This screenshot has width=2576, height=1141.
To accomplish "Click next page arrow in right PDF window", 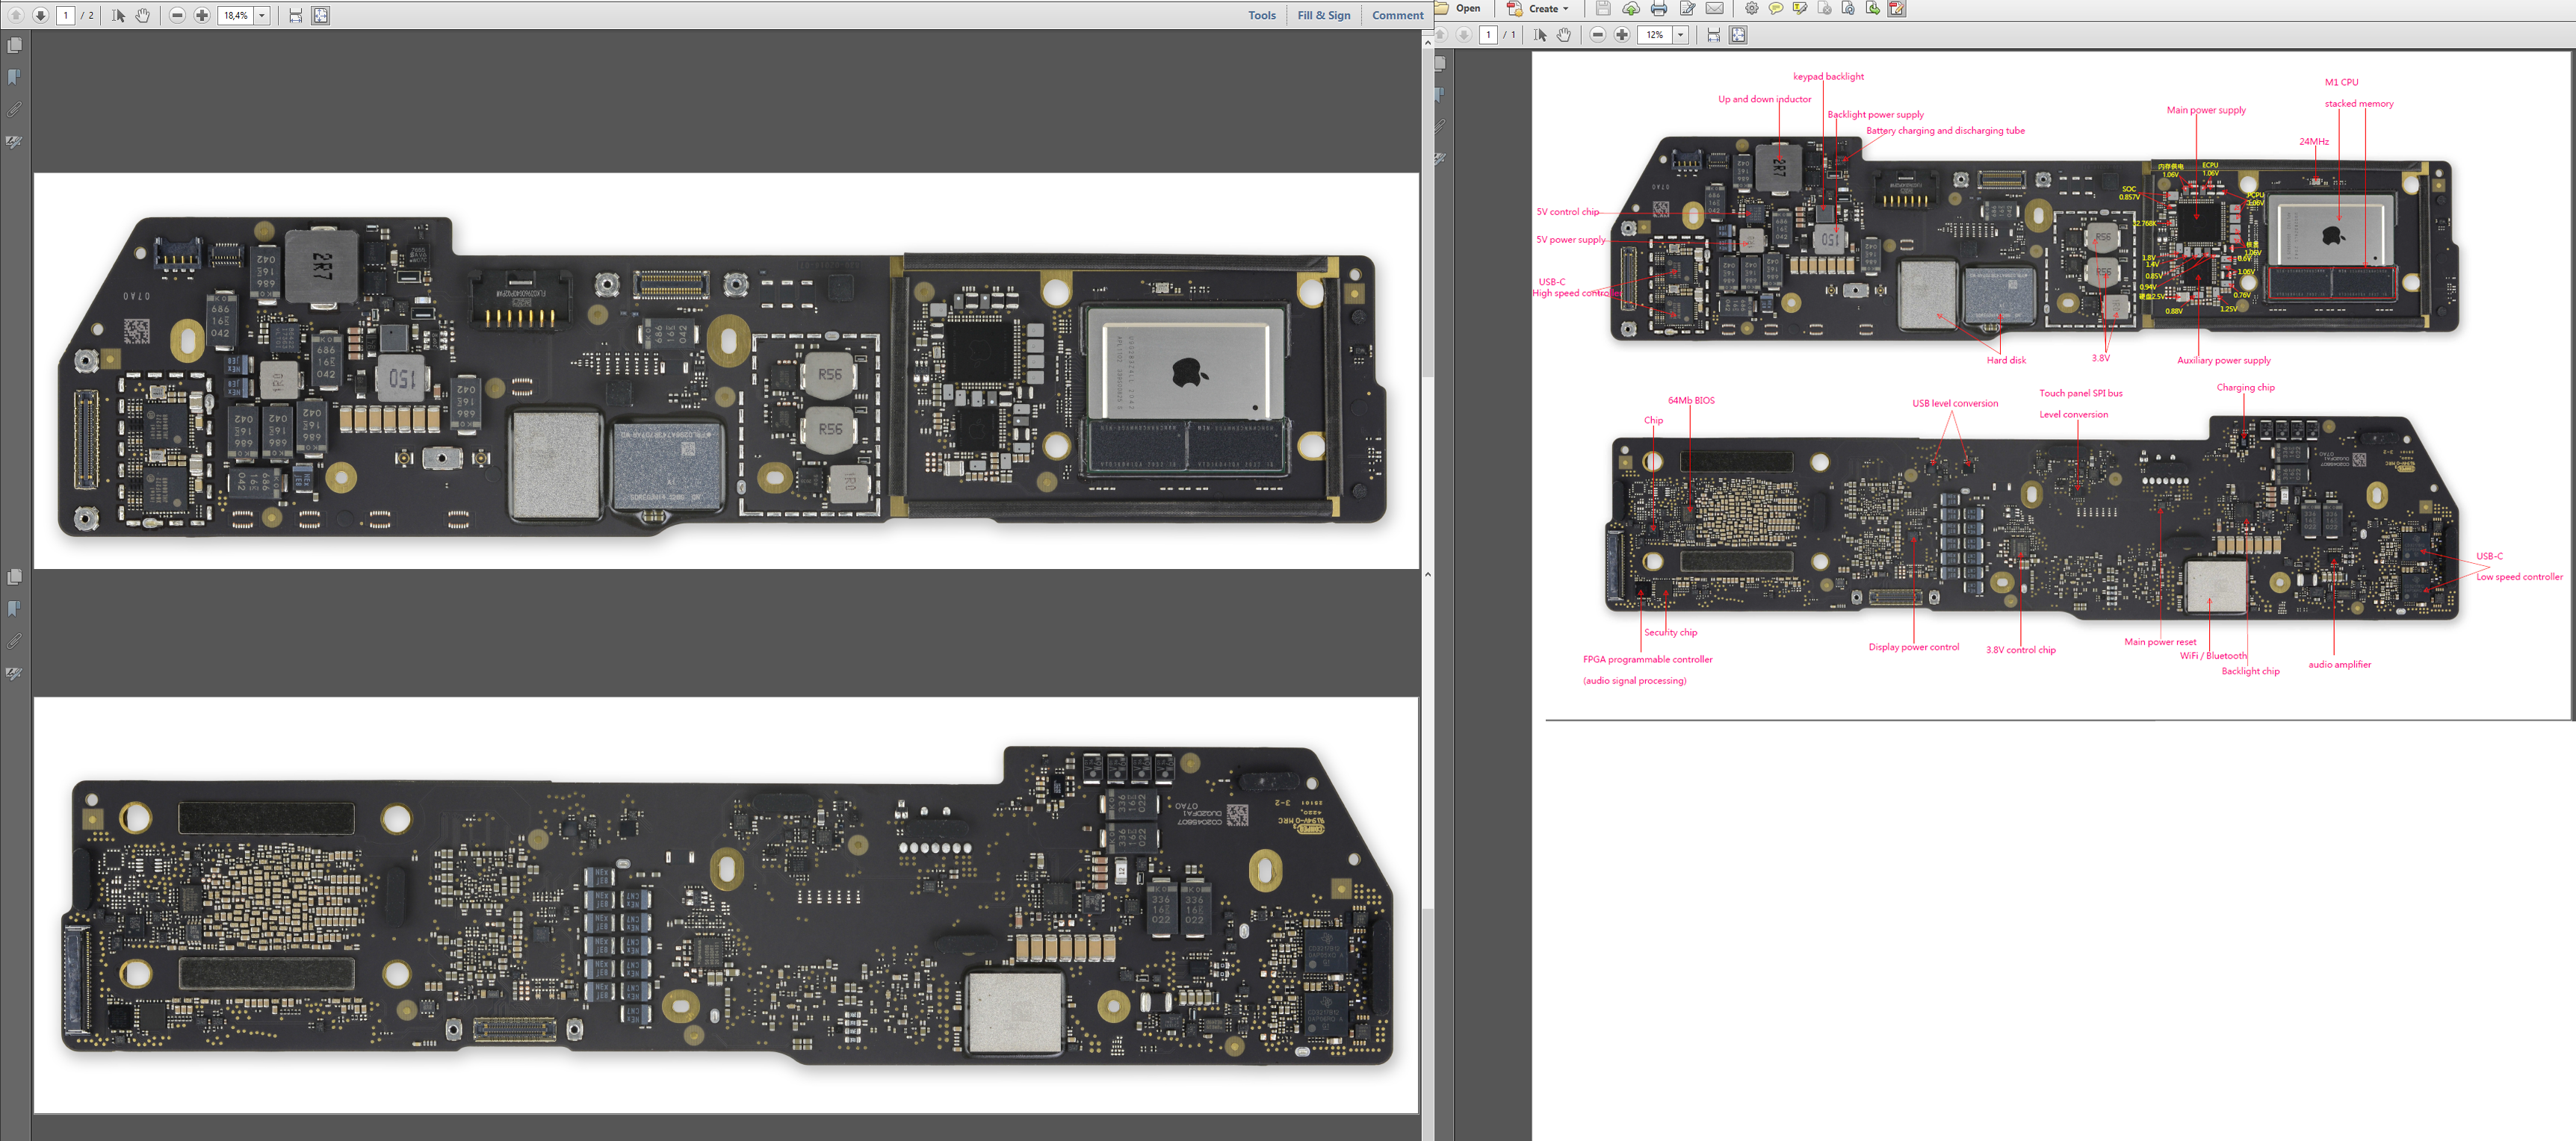I will 1463,35.
